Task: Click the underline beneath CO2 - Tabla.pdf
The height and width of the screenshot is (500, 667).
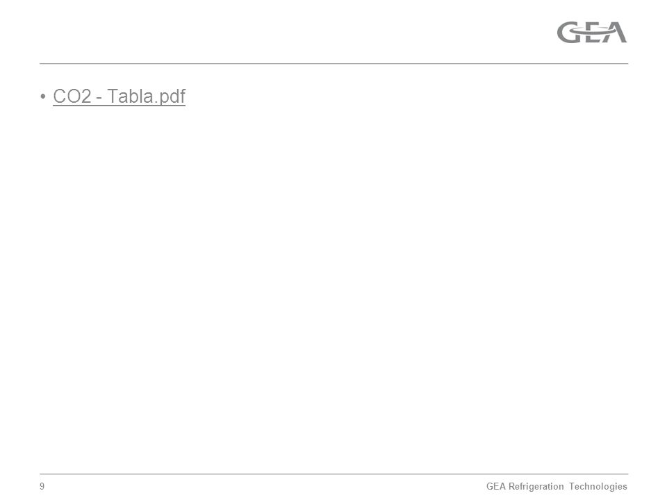Action: click(x=119, y=105)
